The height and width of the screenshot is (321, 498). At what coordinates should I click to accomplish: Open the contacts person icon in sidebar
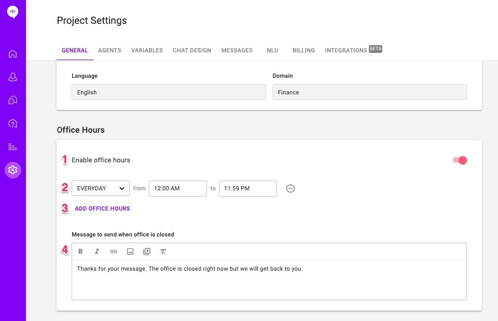(12, 77)
